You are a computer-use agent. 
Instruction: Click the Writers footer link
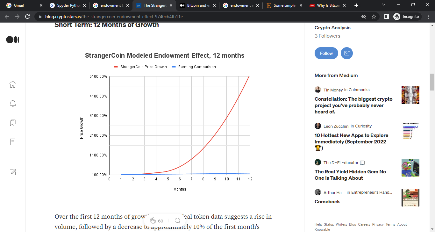[342, 224]
